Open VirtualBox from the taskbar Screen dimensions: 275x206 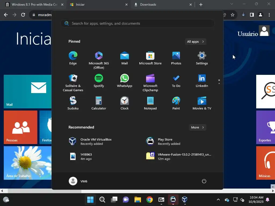click(x=185, y=200)
